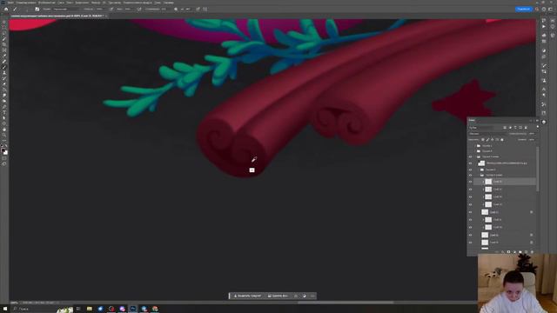Click Remove Background in contextual taskbar

point(278,296)
